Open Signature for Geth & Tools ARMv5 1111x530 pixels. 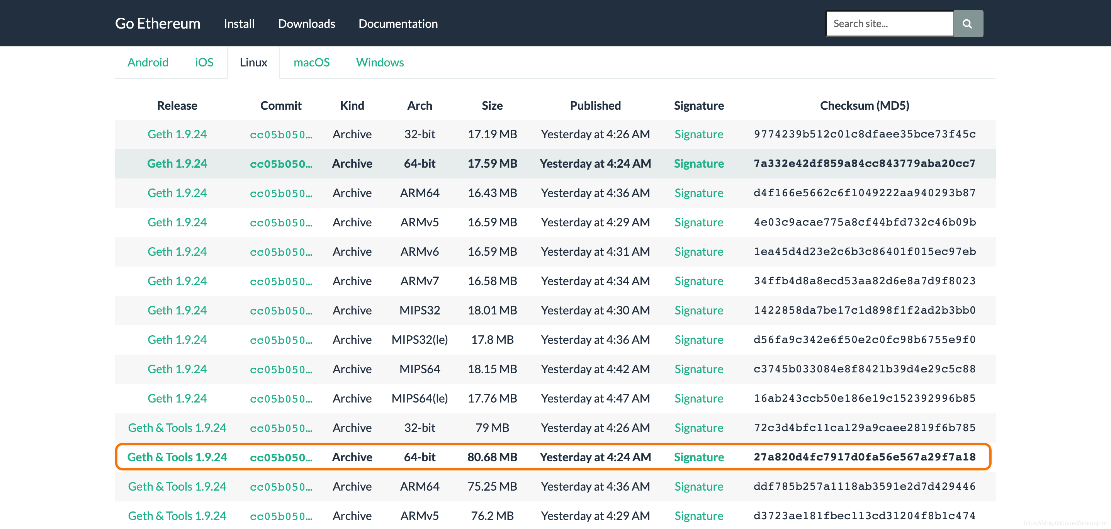[x=699, y=515]
